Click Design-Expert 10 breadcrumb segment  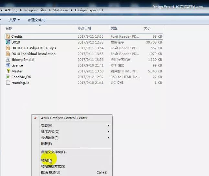(89, 10)
